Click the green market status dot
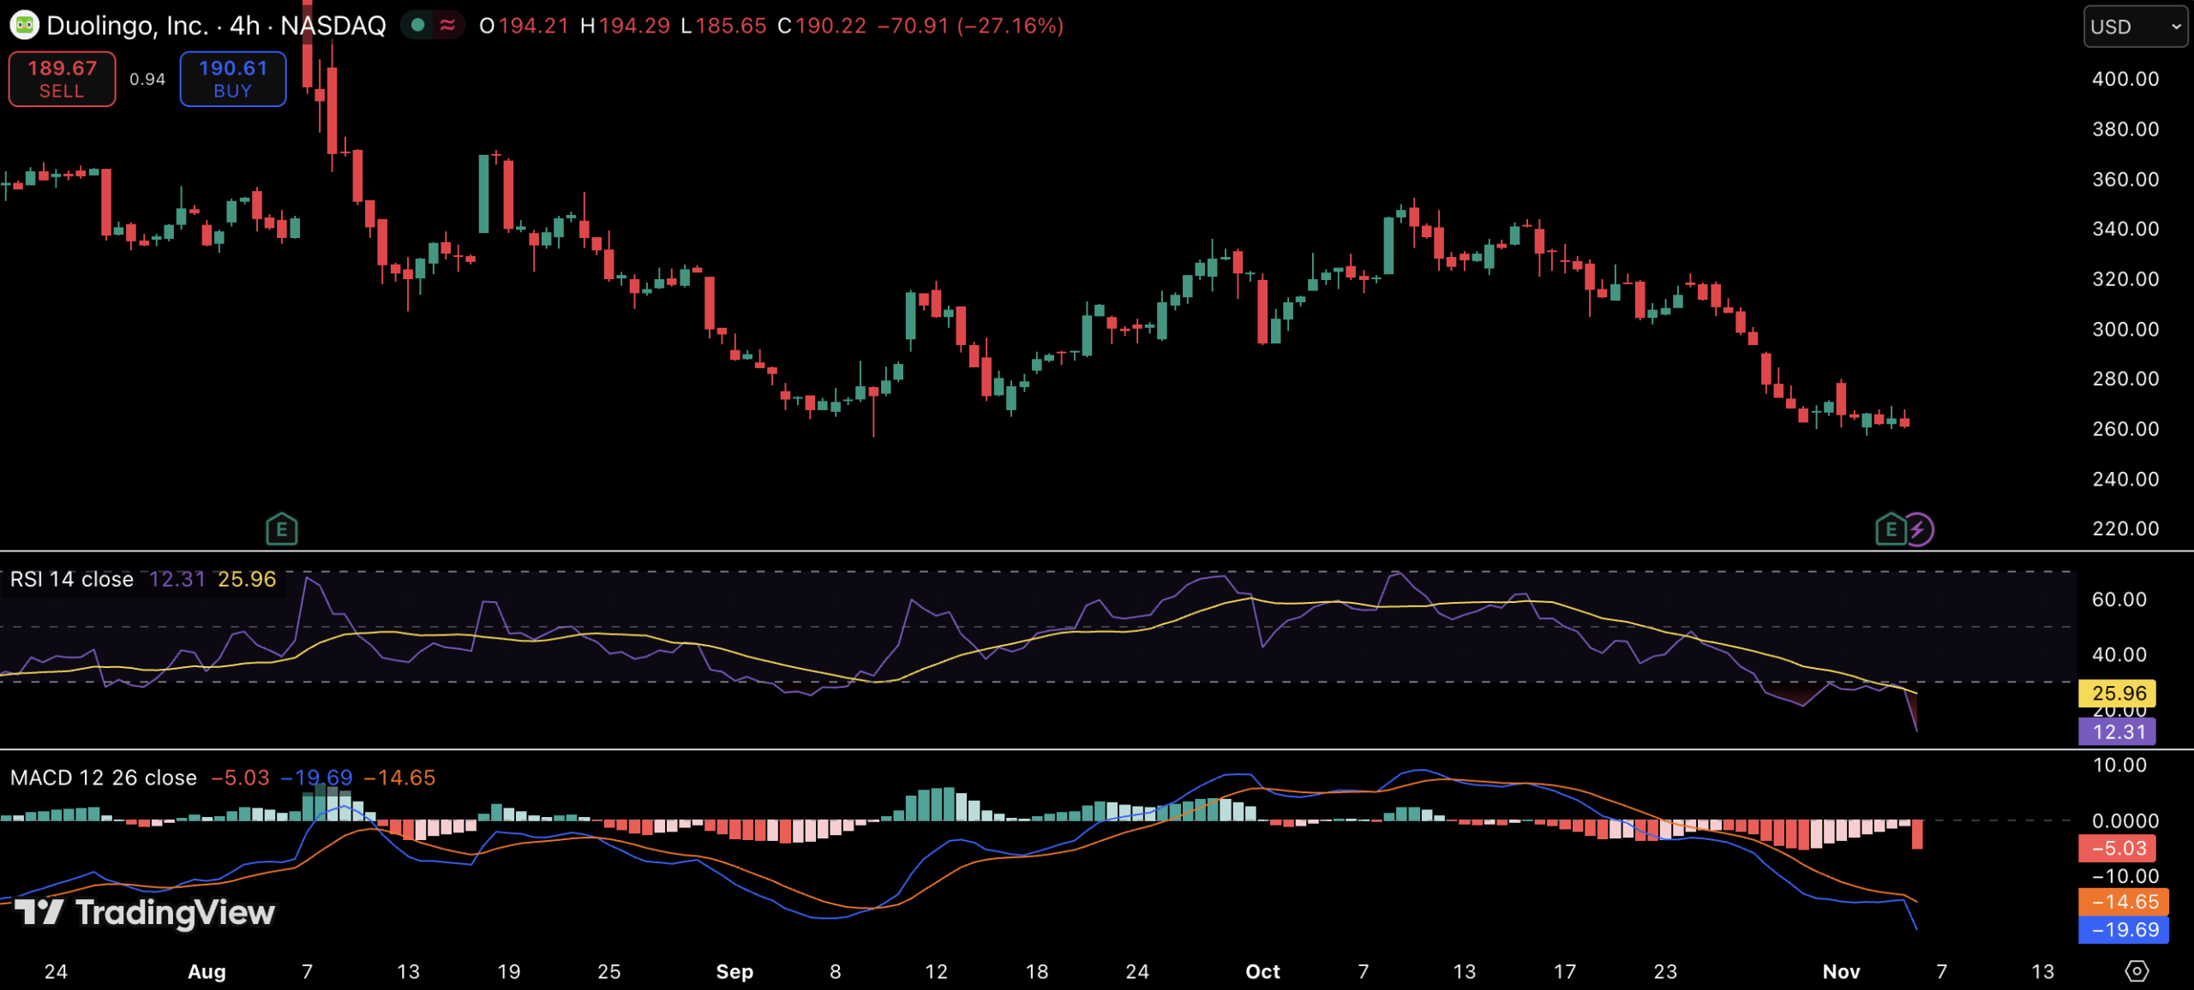Viewport: 2194px width, 990px height. pyautogui.click(x=418, y=25)
